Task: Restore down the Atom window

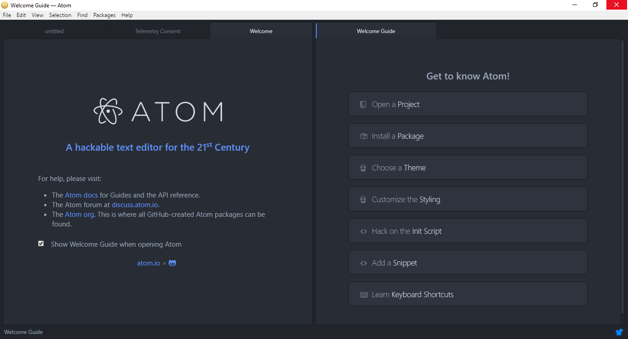Action: pos(595,5)
